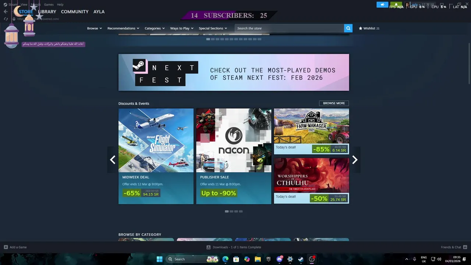Select the second Discounts & Events page dot

[x=231, y=211]
